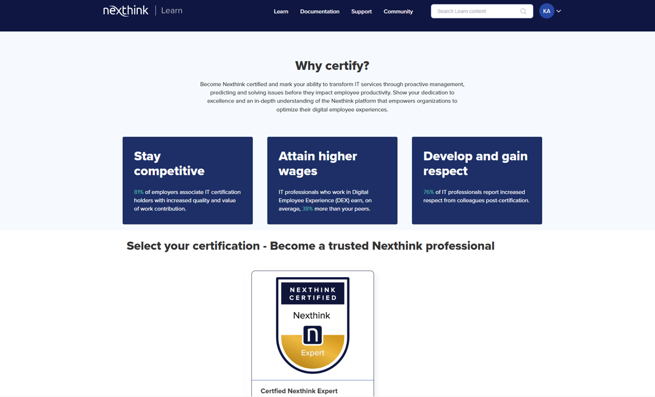This screenshot has width=655, height=397.
Task: Open the Support navigation item
Action: [x=361, y=11]
